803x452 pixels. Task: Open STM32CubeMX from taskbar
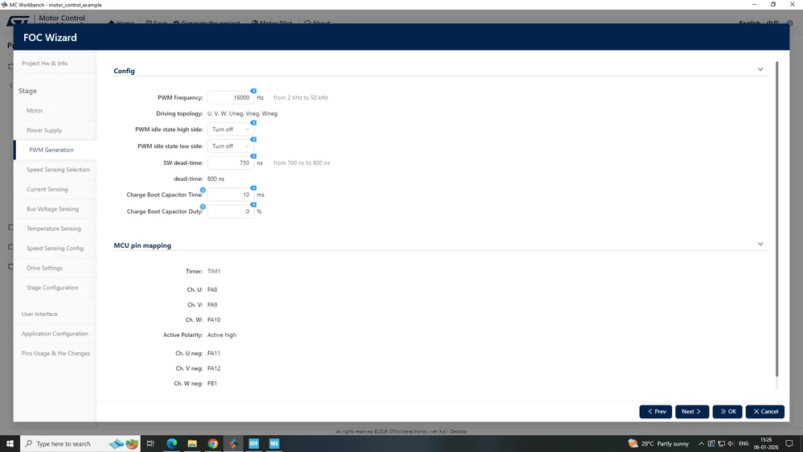pyautogui.click(x=274, y=443)
